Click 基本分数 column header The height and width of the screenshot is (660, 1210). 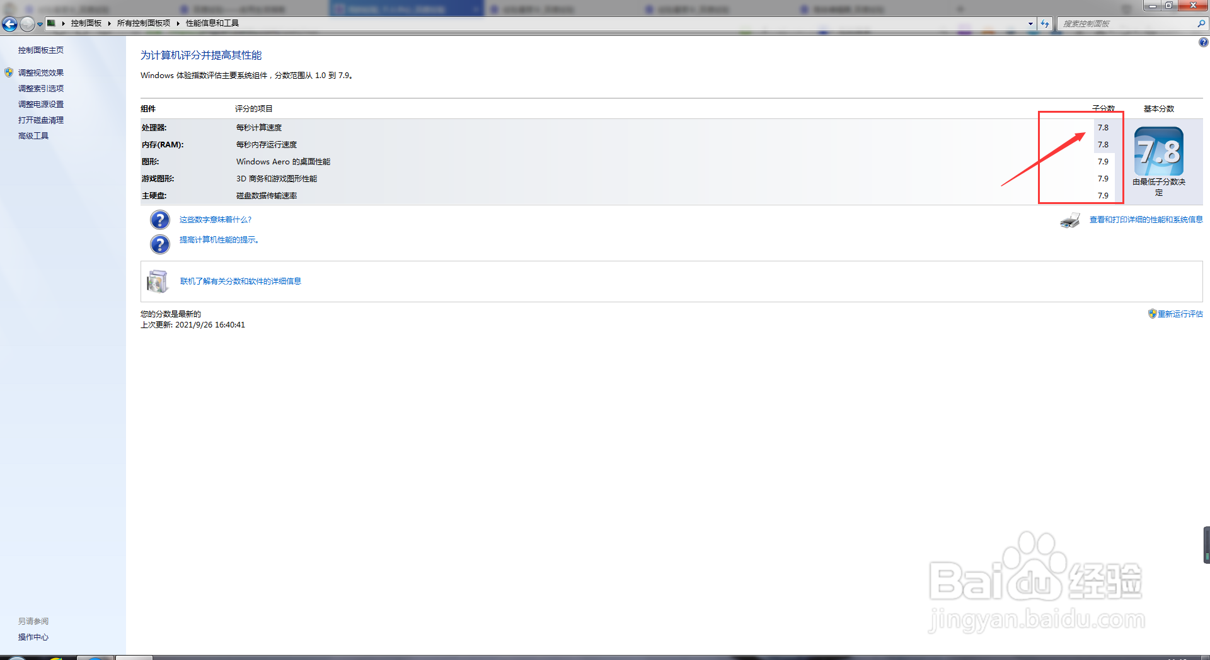point(1159,109)
